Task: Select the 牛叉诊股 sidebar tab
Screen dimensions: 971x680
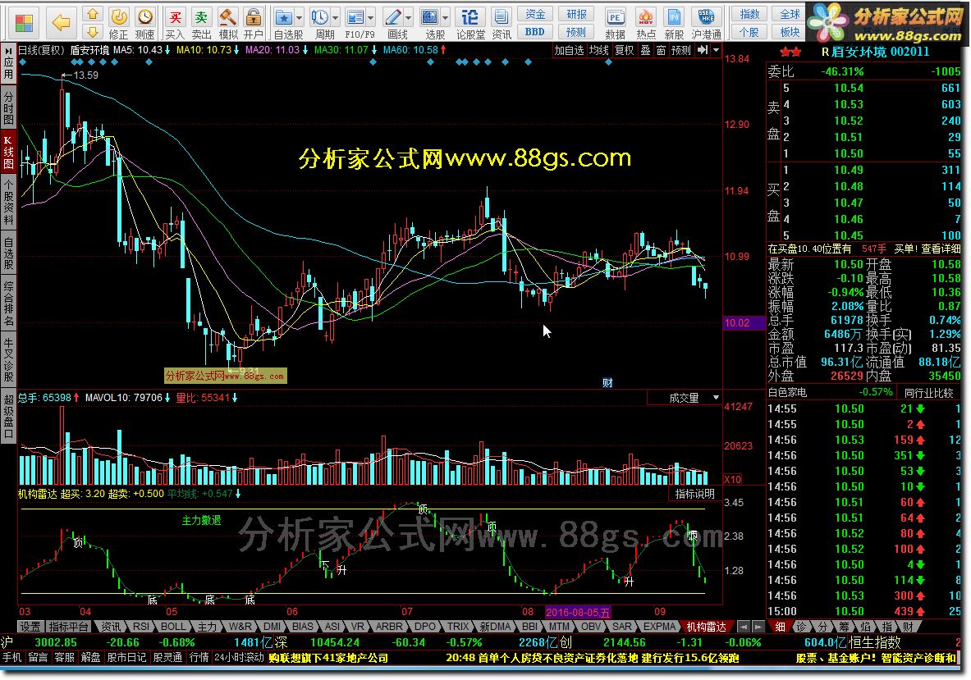Action: (x=9, y=359)
